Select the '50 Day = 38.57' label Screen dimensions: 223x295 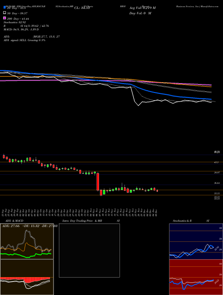click(17, 13)
